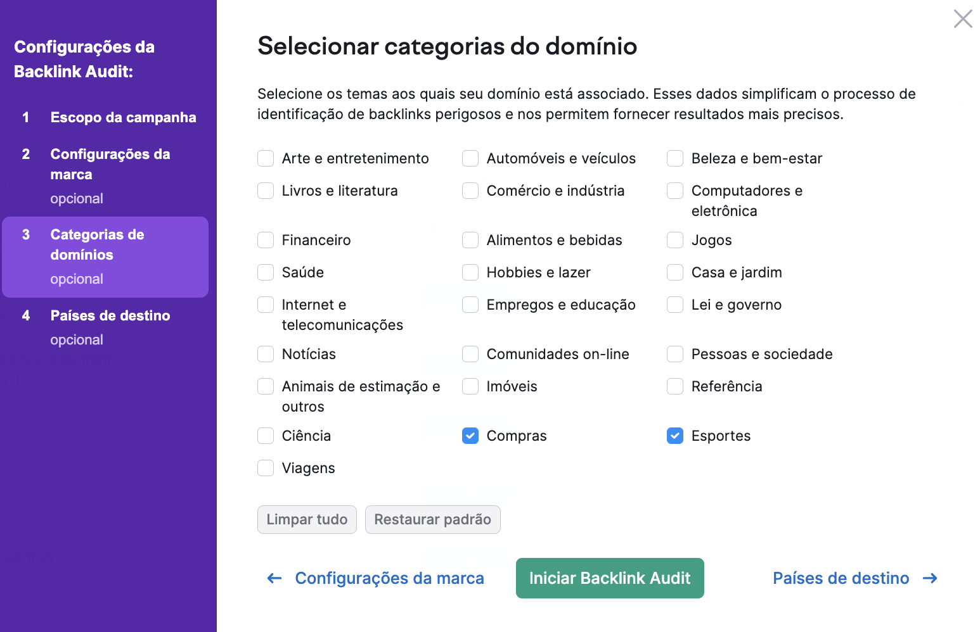Click the Compras label text
Image resolution: width=980 pixels, height=632 pixels.
[x=517, y=436]
